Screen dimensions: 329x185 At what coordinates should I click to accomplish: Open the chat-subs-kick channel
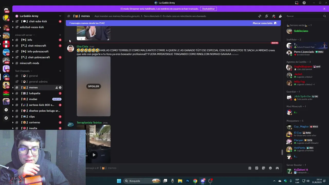tap(38, 21)
